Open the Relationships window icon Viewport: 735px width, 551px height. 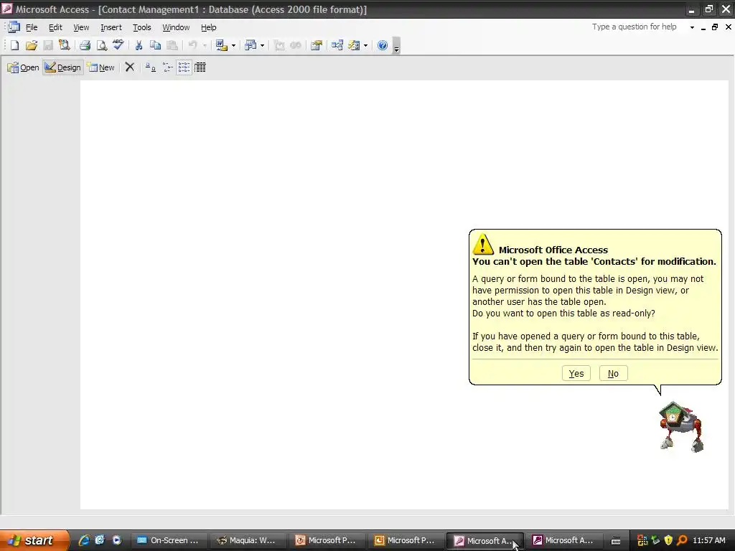pos(337,45)
